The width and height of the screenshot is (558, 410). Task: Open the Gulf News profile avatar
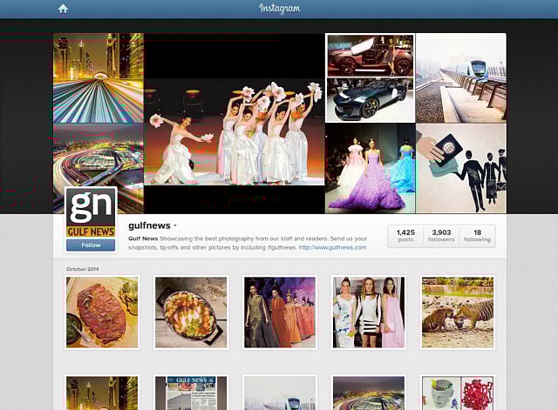coord(91,213)
